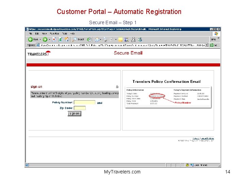Click the page icon in the address bar

click(38, 45)
